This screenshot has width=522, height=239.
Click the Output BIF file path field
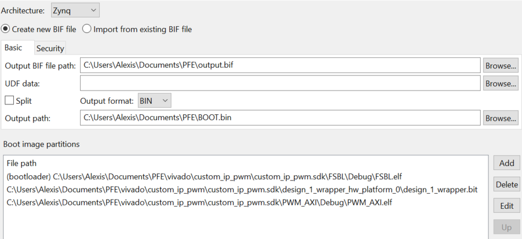pos(280,66)
